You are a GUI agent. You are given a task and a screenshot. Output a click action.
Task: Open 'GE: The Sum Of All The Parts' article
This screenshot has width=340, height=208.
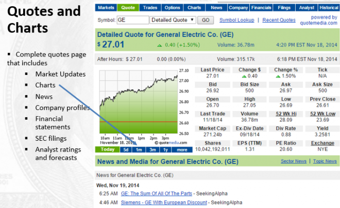click(x=156, y=194)
